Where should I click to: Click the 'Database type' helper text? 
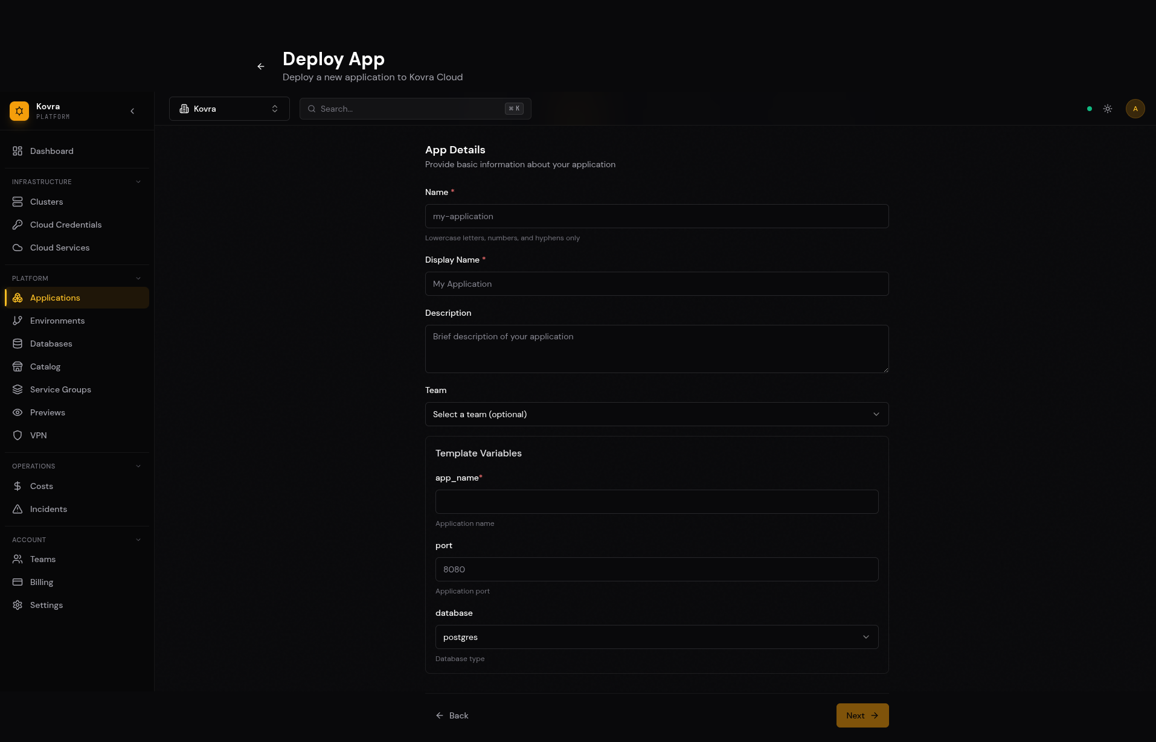pyautogui.click(x=460, y=659)
